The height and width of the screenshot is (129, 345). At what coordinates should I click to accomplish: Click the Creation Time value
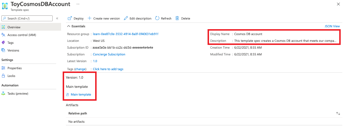(248, 48)
